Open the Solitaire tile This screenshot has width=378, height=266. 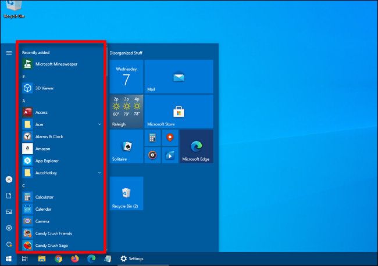coord(126,146)
